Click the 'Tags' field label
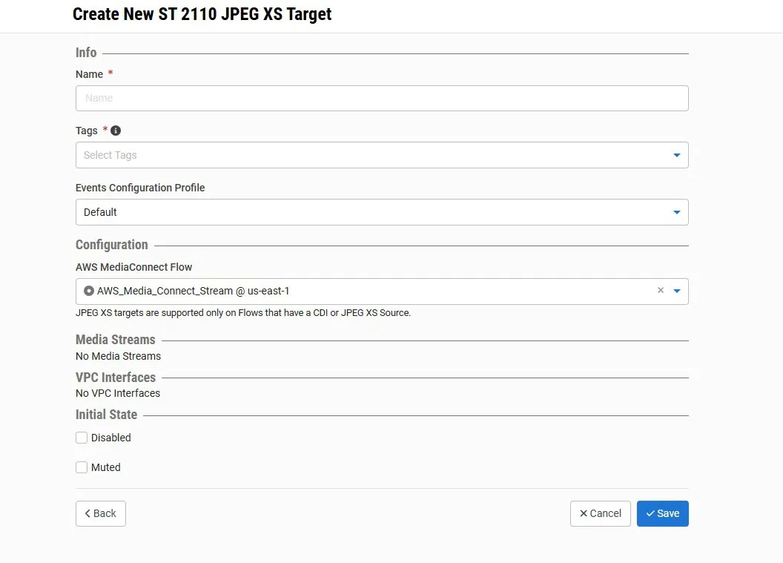783x563 pixels. 87,131
